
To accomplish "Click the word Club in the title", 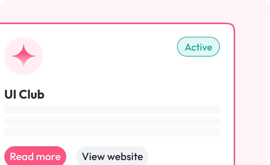I will point(32,94).
